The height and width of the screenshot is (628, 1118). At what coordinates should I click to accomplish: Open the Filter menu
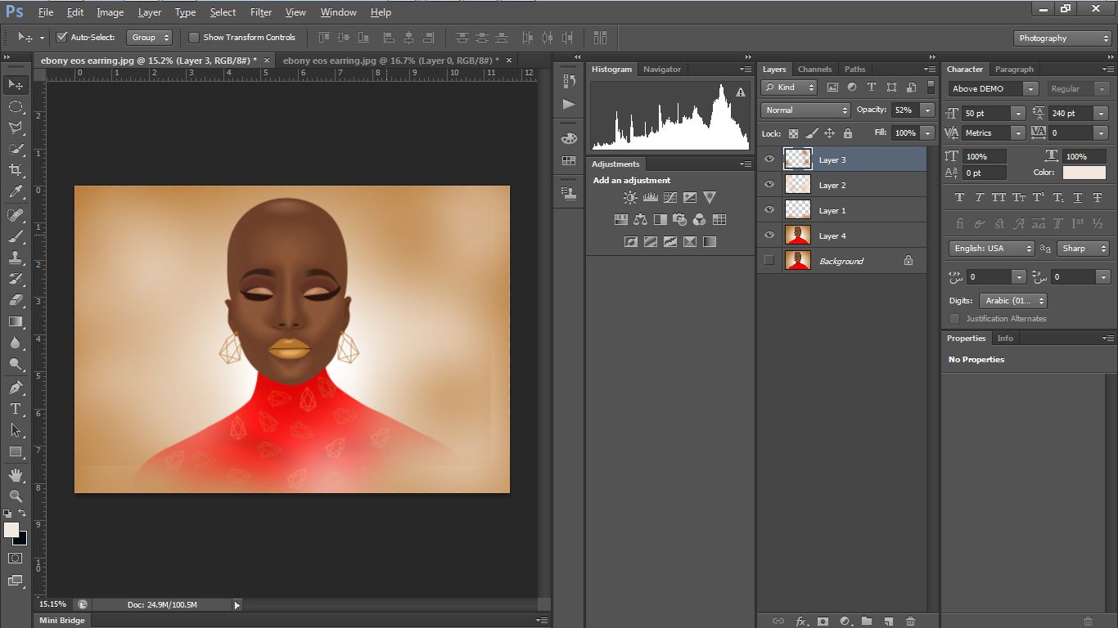point(261,12)
